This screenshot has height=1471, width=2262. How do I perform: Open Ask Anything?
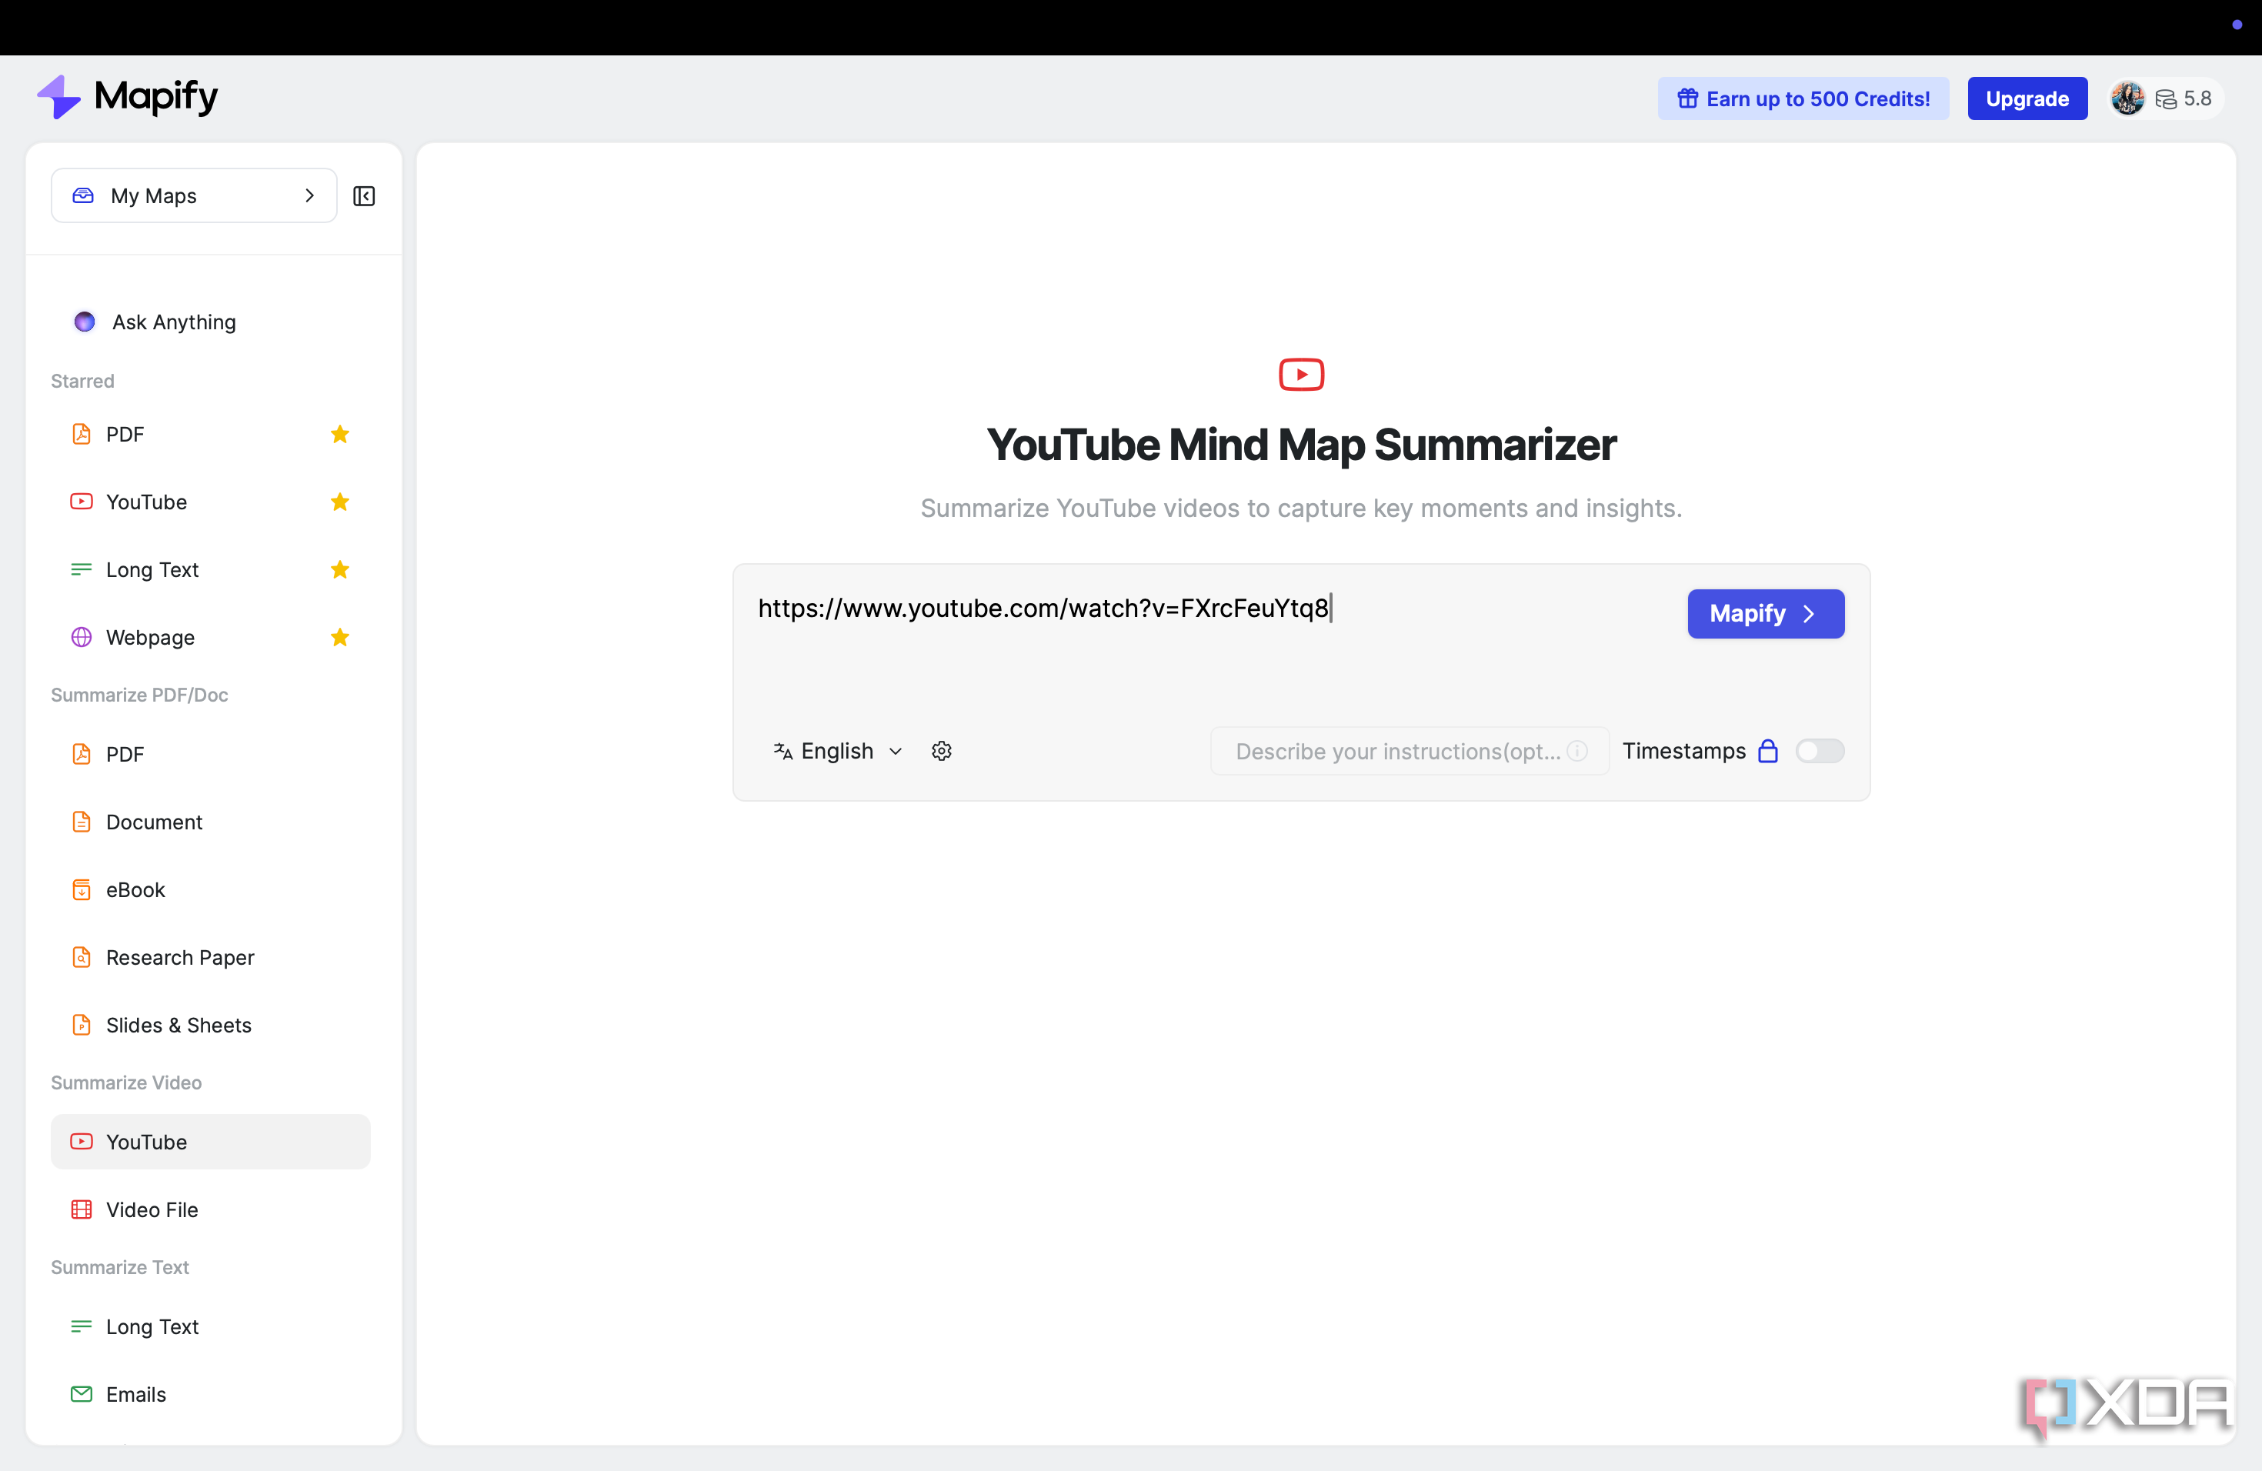(210, 322)
